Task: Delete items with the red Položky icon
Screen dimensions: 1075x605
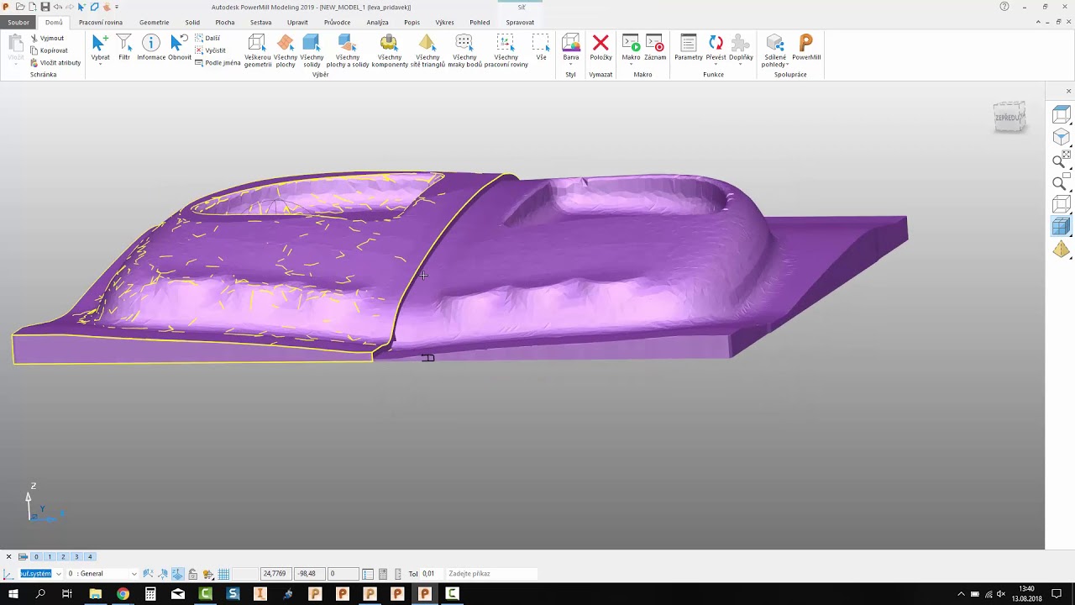Action: [600, 47]
